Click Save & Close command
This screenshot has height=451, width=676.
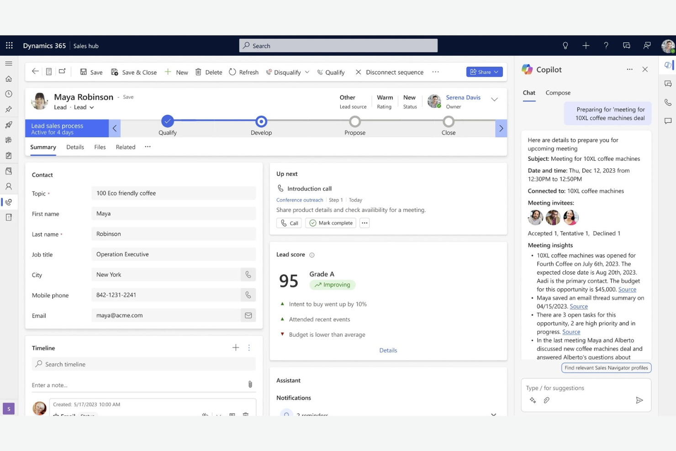pos(134,72)
